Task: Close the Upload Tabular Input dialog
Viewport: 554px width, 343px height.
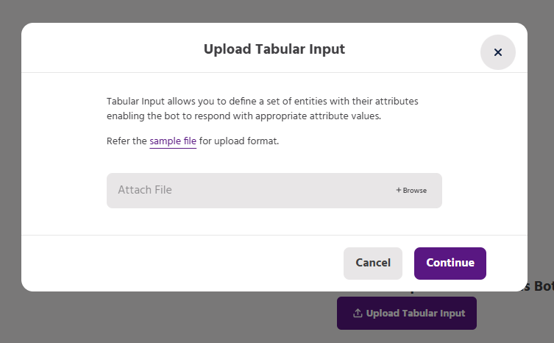Action: (498, 52)
